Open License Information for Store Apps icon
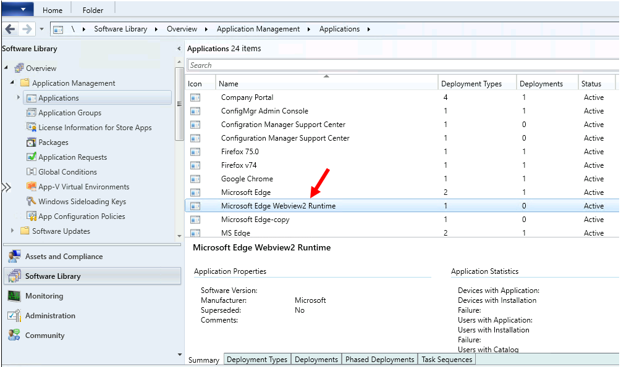 (32, 127)
